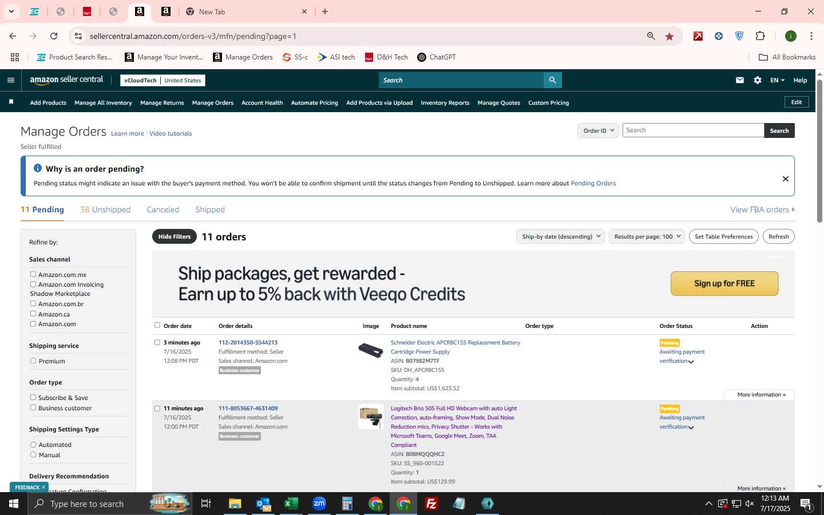824x515 pixels.
Task: Click the magnifier search button in header
Action: click(x=552, y=80)
